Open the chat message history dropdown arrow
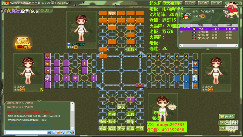 (x=49, y=132)
